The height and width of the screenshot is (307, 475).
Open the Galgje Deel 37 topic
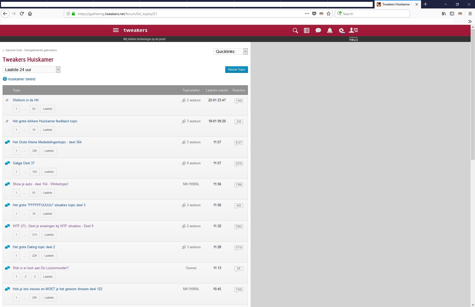[24, 163]
